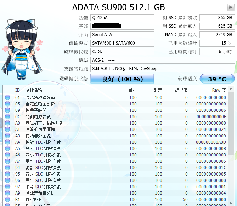The width and height of the screenshot is (237, 206).
Task: Select the 有效的備用區塊 attribute row
Action: (115, 129)
